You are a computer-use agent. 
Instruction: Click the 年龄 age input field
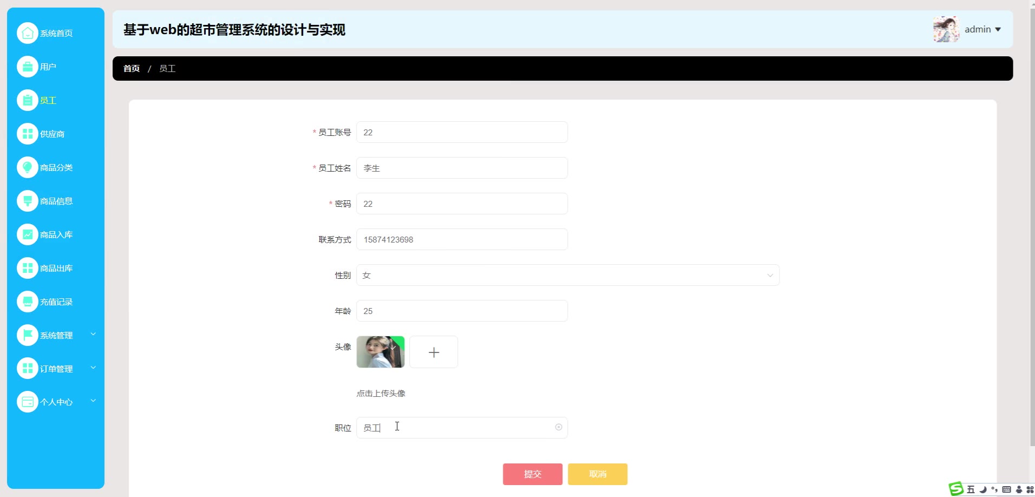pyautogui.click(x=462, y=311)
